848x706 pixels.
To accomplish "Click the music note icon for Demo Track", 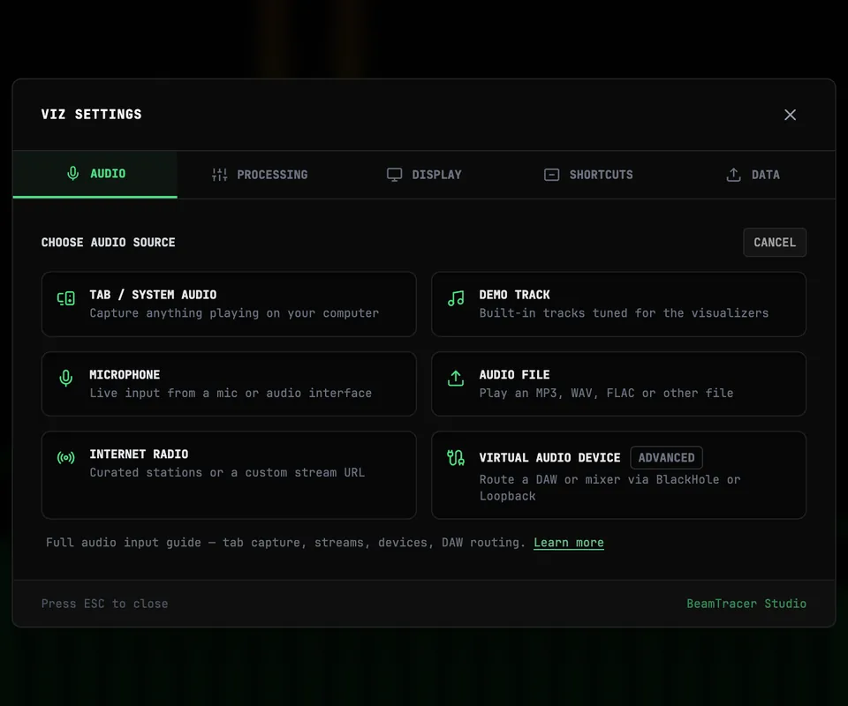I will (x=456, y=298).
